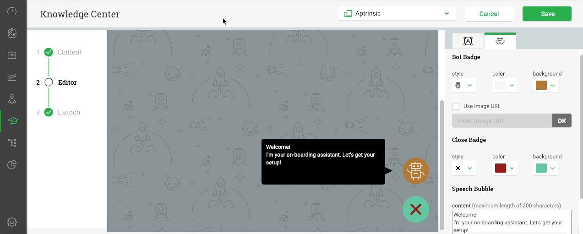
Task: Open the tree hierarchy icon in sidebar
Action: coord(12,143)
